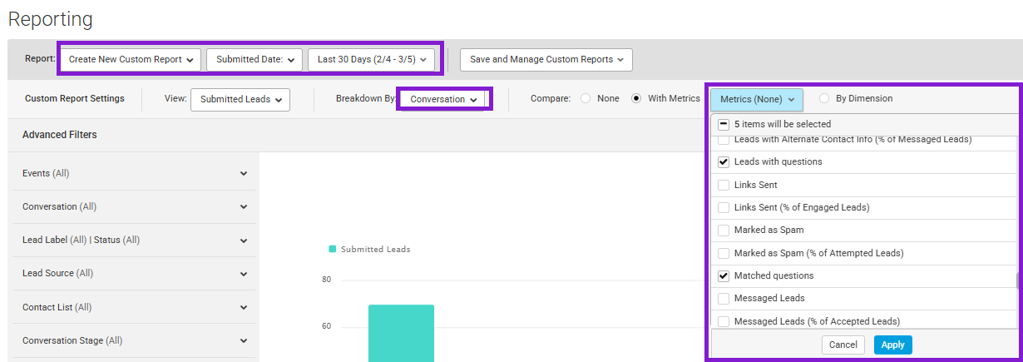The image size is (1023, 362).
Task: Click the teal Submitted Leads chart bar
Action: [x=401, y=333]
